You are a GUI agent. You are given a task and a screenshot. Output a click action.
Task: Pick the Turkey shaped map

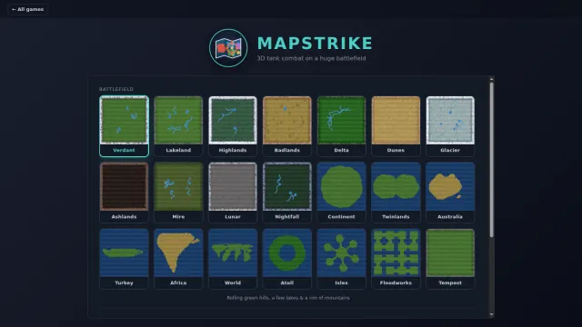[x=124, y=259]
